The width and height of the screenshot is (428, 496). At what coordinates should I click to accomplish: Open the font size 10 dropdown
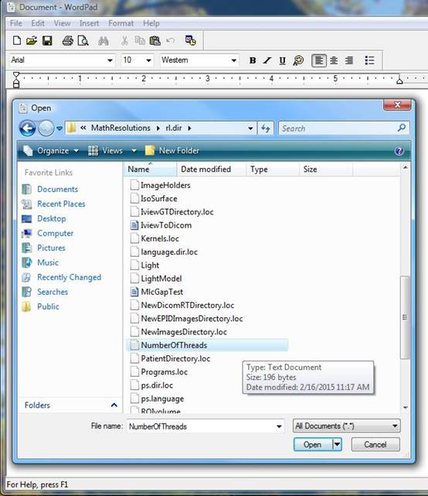148,60
